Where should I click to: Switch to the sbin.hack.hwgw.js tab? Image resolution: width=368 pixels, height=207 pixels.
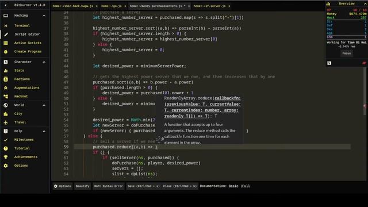pos(73,6)
